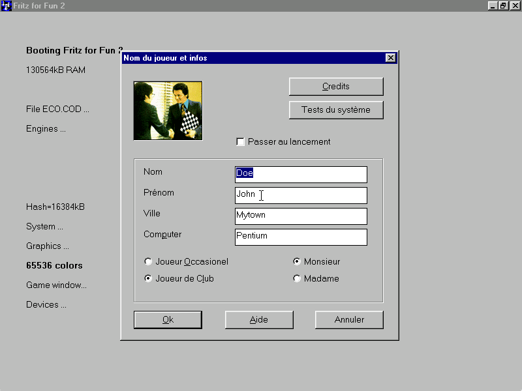This screenshot has height=391, width=522.
Task: Click the Fritz for Fun title bar icon
Action: click(x=6, y=6)
